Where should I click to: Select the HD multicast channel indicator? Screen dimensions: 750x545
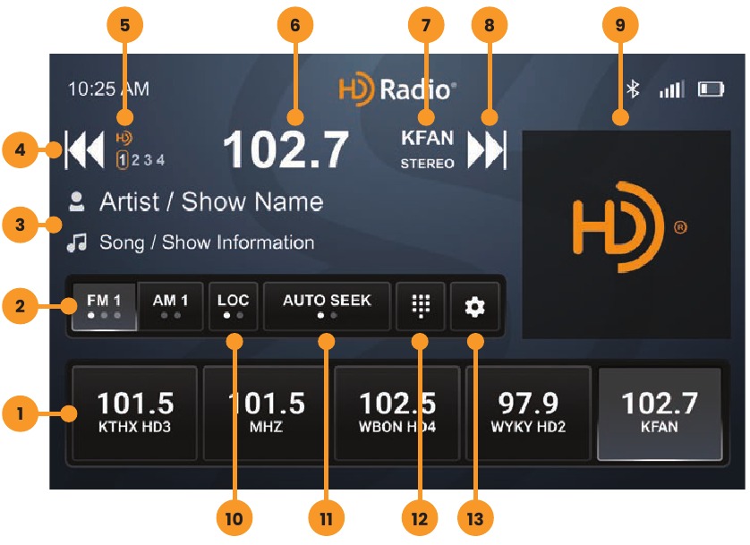point(141,150)
